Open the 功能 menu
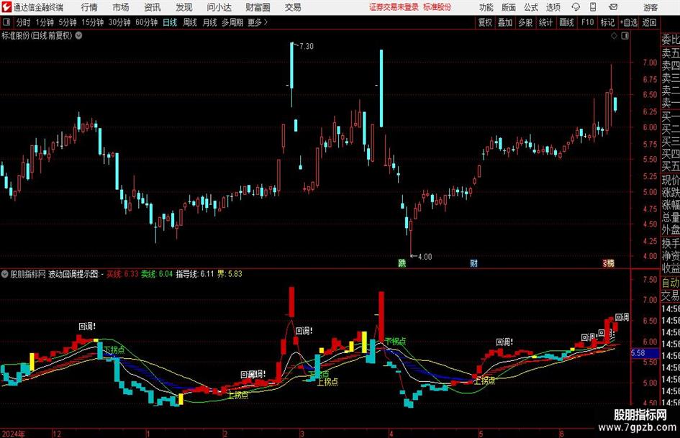This screenshot has height=438, width=680. pos(486,7)
